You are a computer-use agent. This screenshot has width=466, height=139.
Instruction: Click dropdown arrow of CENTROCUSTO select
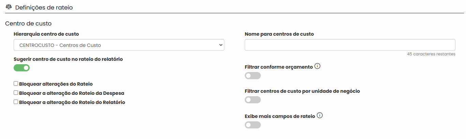220,45
